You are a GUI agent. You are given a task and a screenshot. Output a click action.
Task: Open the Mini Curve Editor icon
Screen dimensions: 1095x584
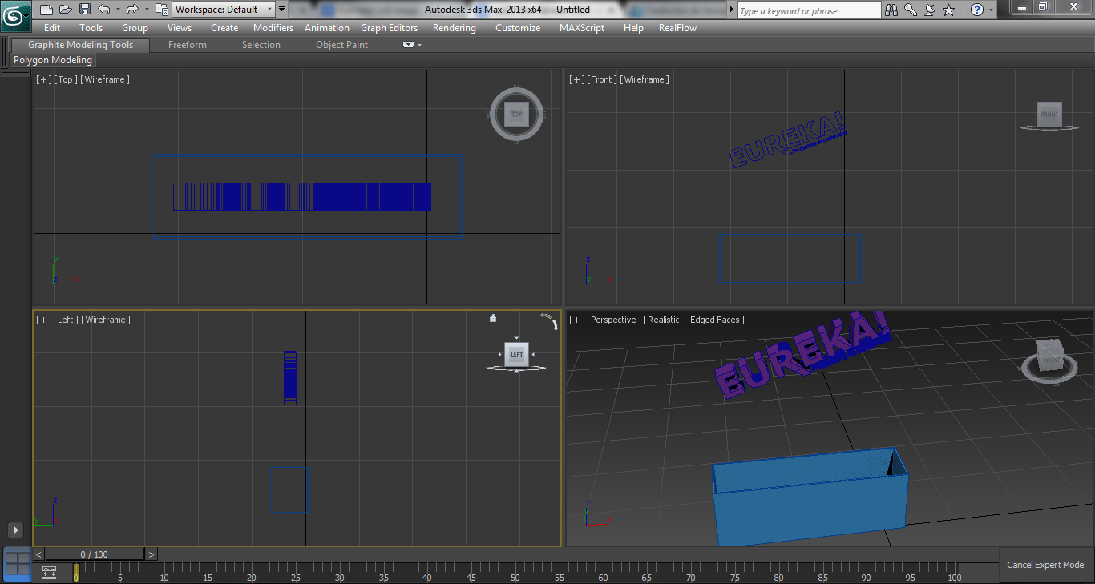(50, 572)
